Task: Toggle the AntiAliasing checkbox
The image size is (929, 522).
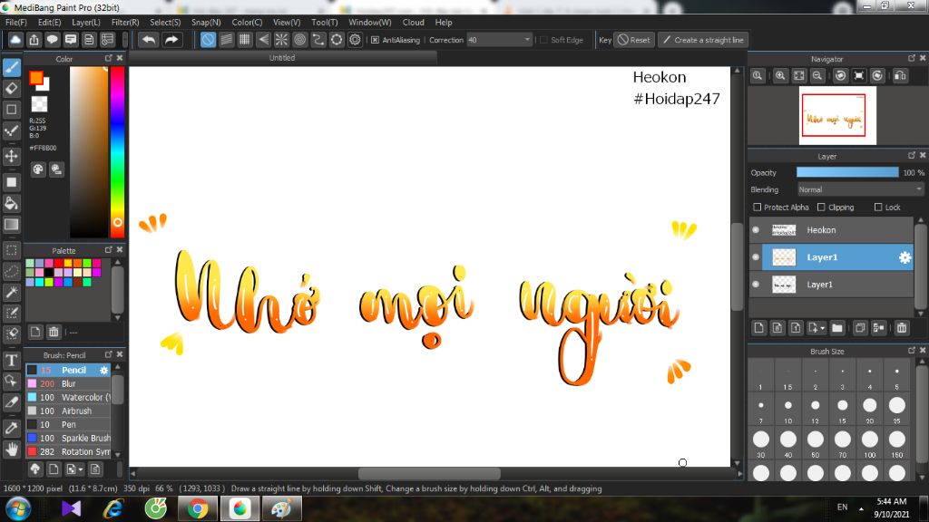Action: click(x=375, y=40)
